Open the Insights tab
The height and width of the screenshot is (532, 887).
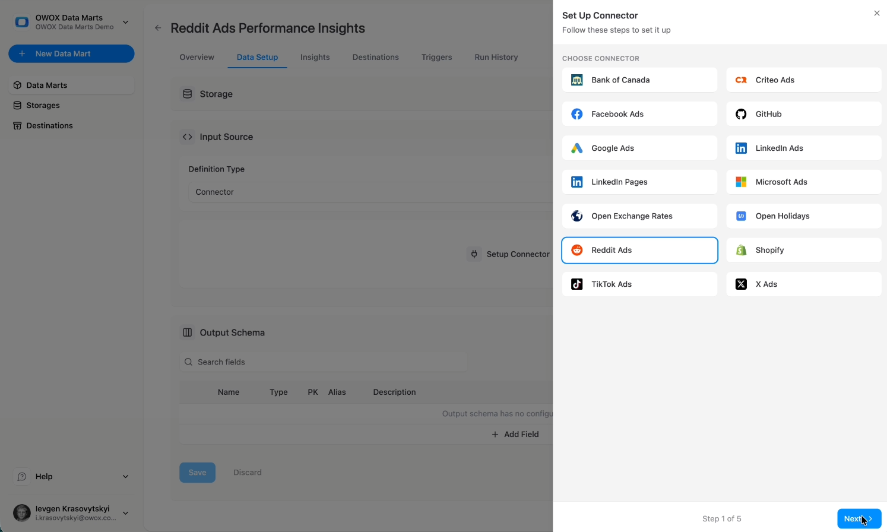(x=315, y=57)
